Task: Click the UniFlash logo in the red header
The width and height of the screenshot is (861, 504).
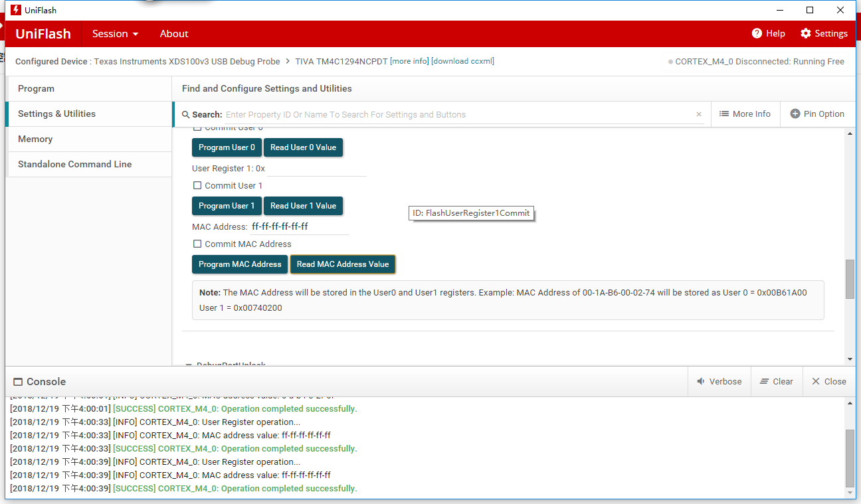Action: pos(43,34)
